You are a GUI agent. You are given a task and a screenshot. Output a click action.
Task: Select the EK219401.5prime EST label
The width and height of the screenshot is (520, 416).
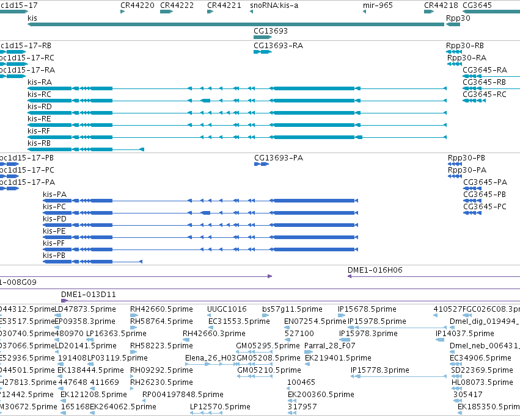tap(338, 358)
